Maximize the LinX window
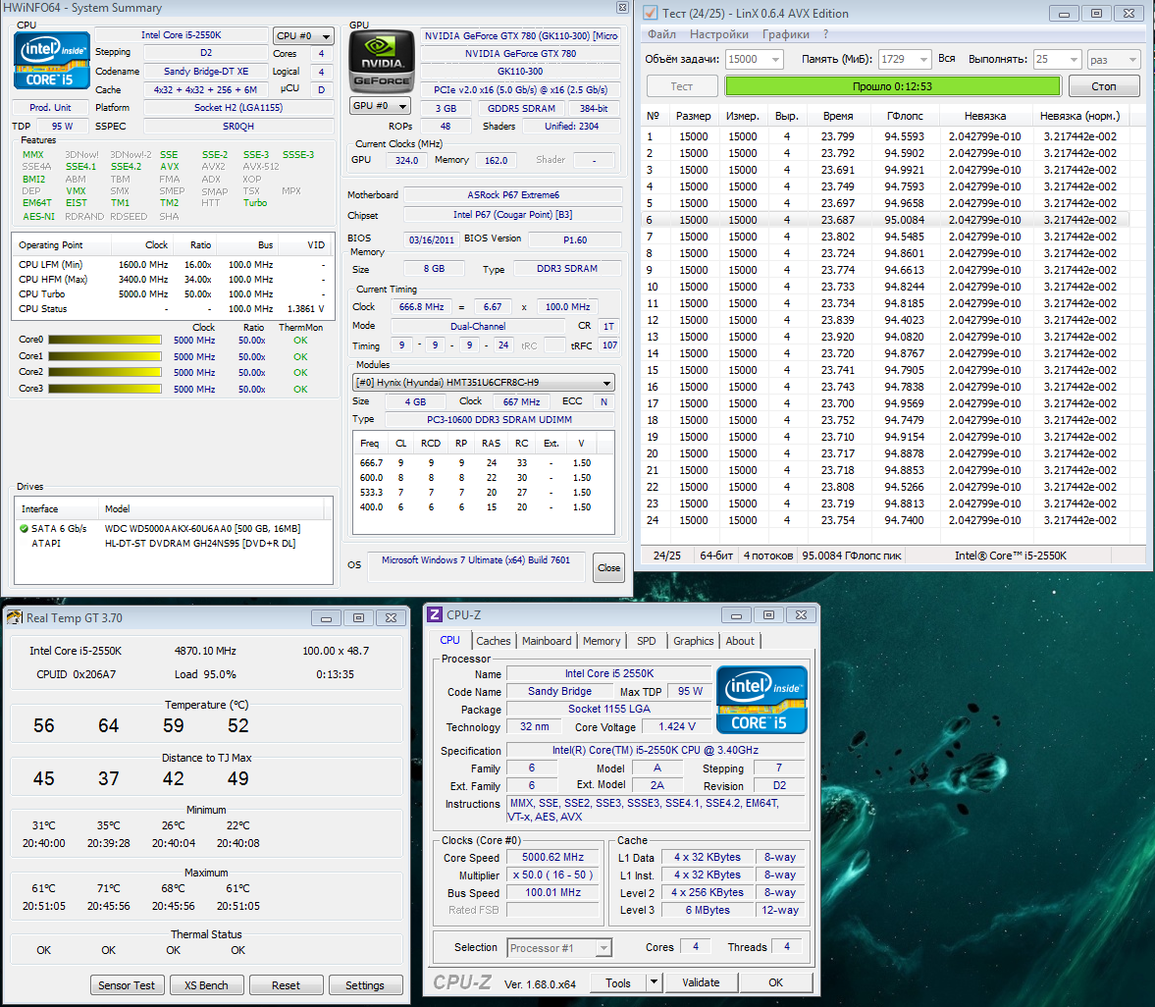The height and width of the screenshot is (1007, 1155). (x=1096, y=14)
